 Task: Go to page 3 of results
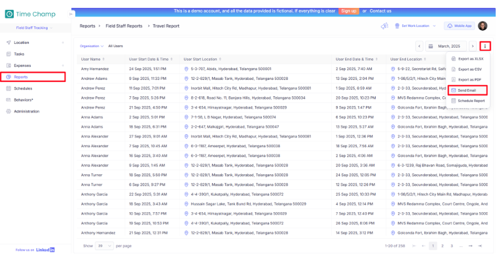point(452,246)
